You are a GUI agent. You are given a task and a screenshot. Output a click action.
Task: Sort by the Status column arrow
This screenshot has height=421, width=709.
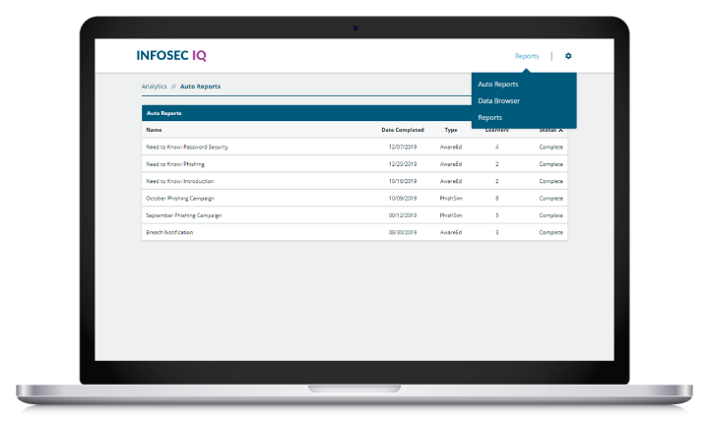560,130
